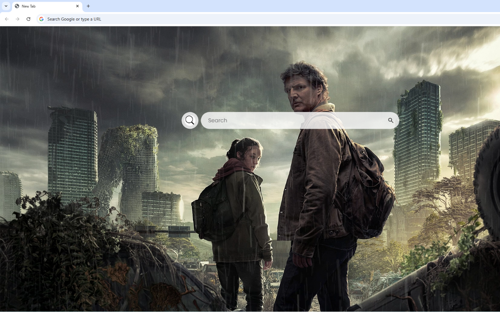Open the tab search dropdown arrow
500x312 pixels.
pyautogui.click(x=6, y=6)
